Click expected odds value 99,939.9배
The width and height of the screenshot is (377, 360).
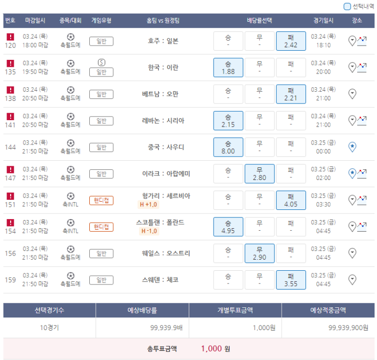point(166,328)
